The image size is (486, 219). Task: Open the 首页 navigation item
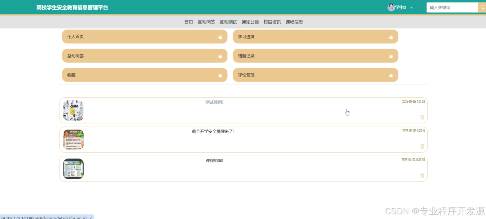click(189, 22)
